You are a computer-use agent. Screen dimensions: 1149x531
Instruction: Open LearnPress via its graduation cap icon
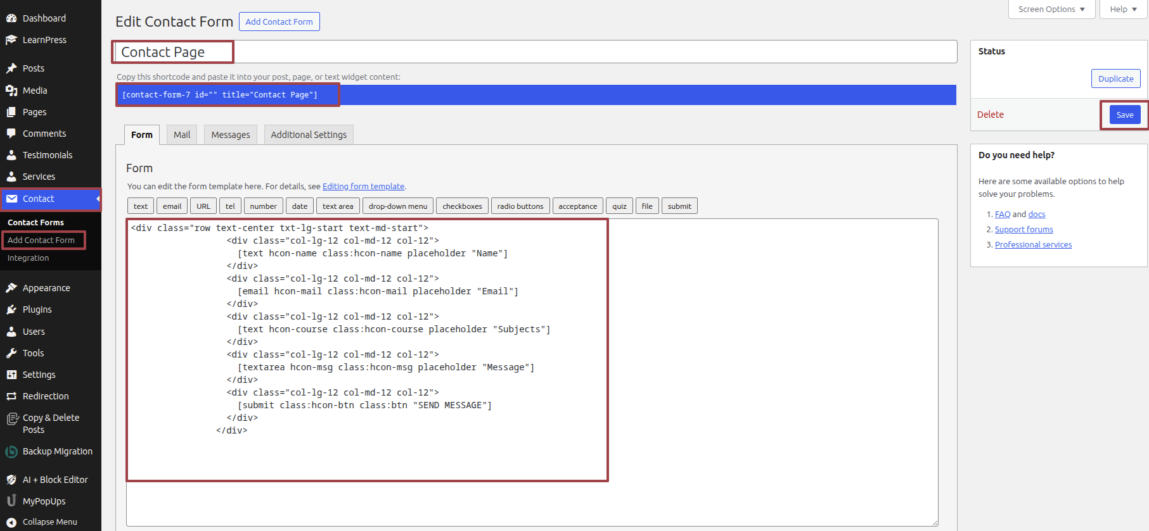click(x=11, y=40)
